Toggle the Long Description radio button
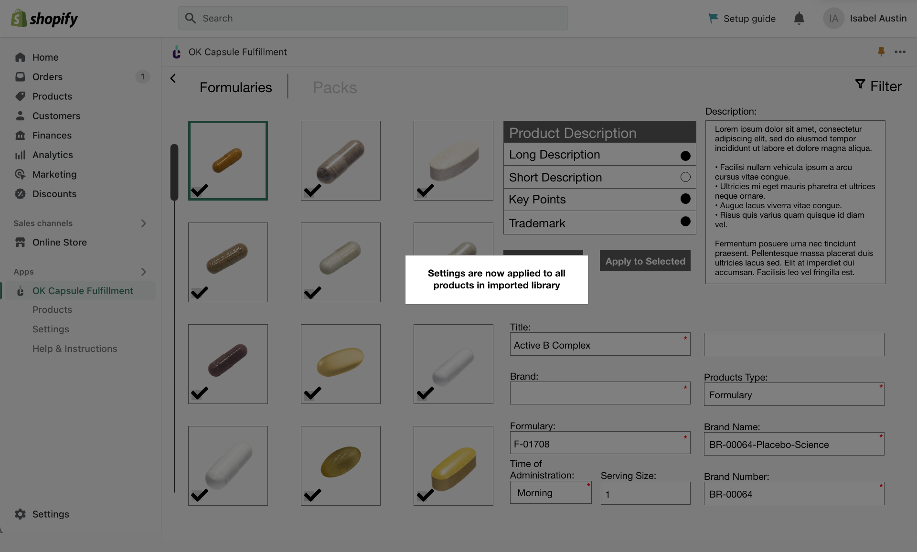Screen dimensions: 917x552 pos(685,156)
